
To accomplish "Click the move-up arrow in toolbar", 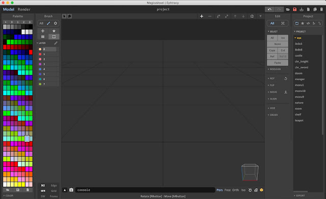I will click(x=235, y=16).
